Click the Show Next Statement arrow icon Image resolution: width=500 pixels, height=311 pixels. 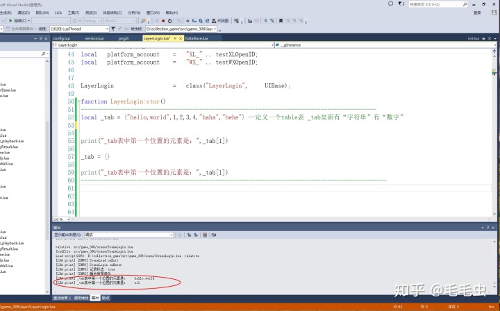187,21
